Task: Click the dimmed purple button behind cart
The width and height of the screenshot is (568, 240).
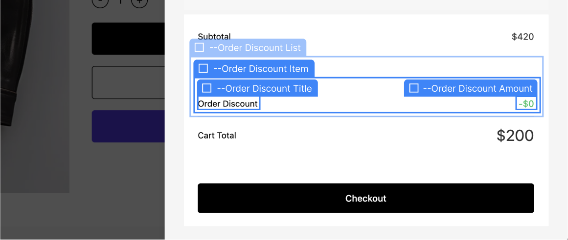Action: tap(128, 126)
